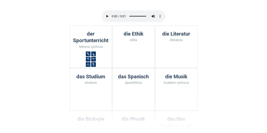267x133 pixels.
Task: Click the translation text literatura
Action: tap(176, 40)
